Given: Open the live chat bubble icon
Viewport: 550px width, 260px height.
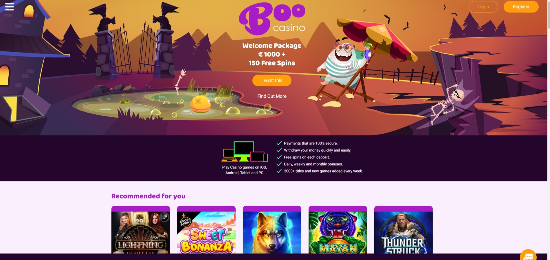Looking at the screenshot, I should pos(528,256).
